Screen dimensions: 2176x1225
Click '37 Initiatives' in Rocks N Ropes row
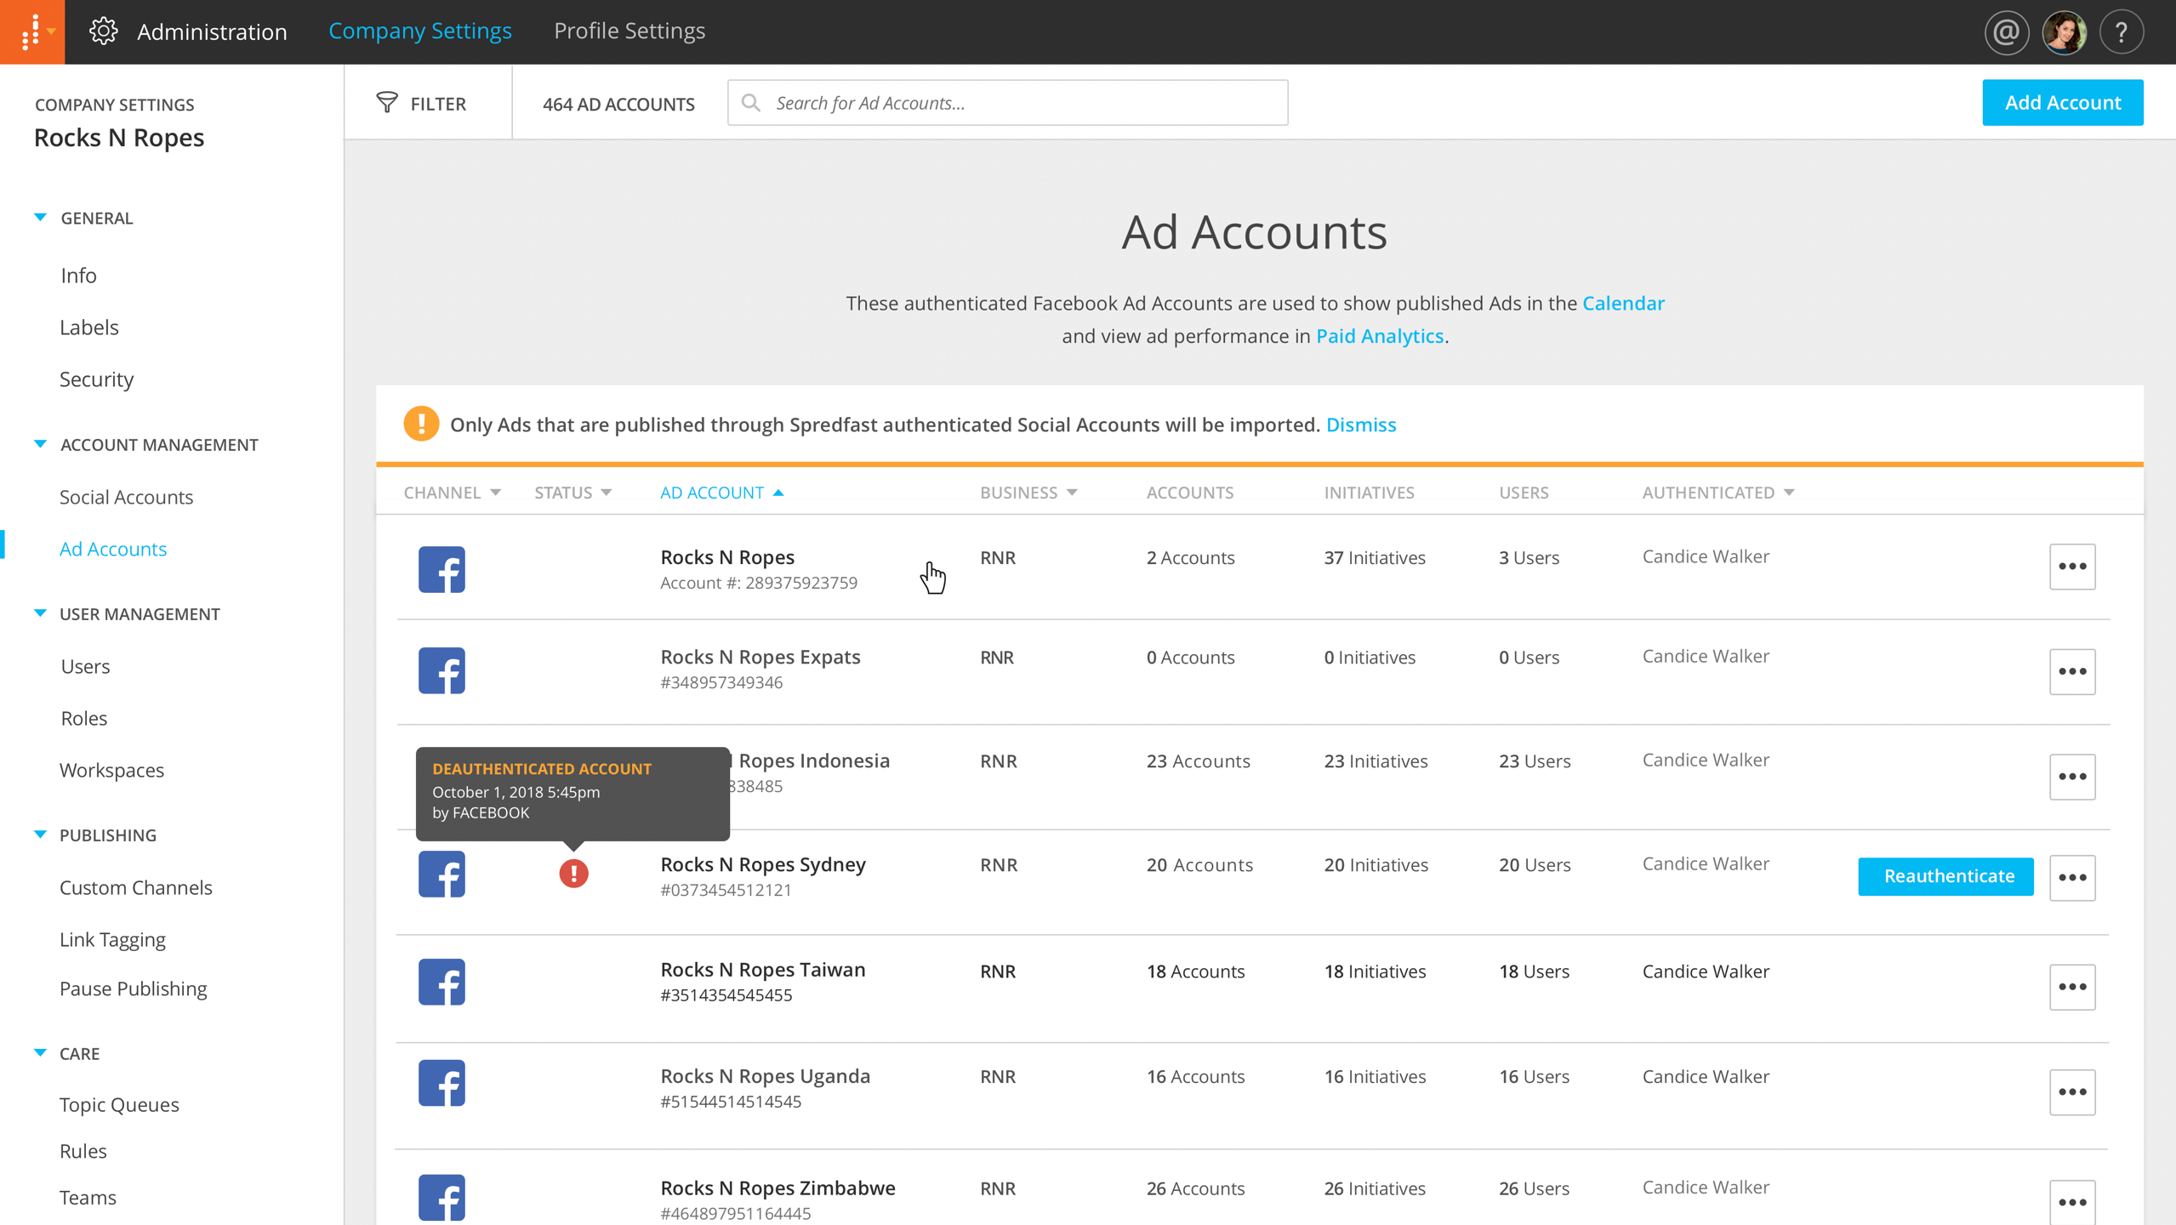(1375, 558)
